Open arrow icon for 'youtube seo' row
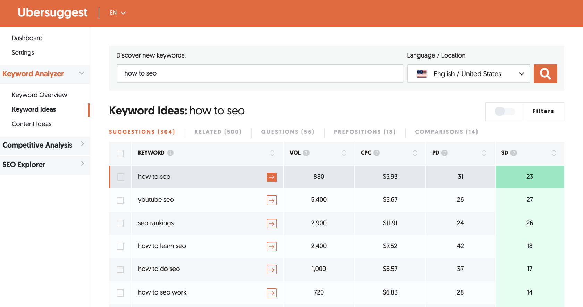The height and width of the screenshot is (307, 583). pos(271,200)
